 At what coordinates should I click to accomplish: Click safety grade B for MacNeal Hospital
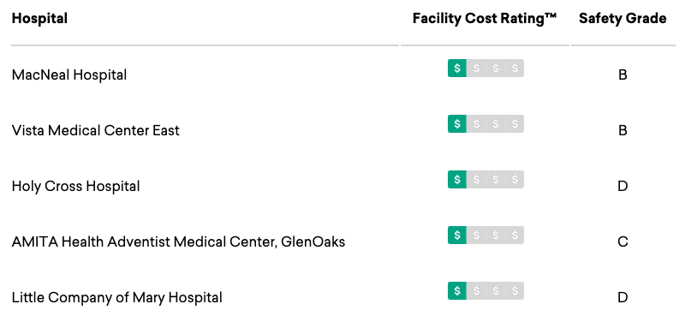(x=622, y=75)
